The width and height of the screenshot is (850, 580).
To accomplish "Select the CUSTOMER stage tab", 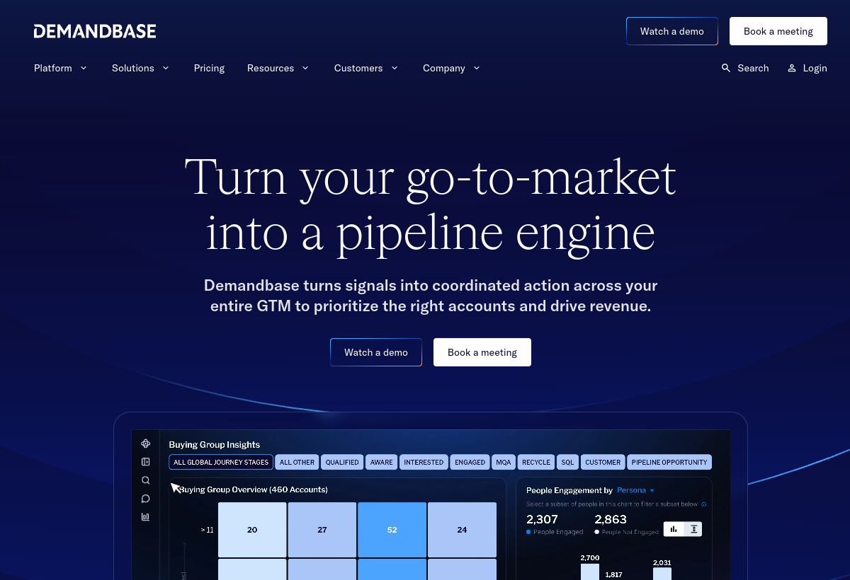I will point(603,462).
